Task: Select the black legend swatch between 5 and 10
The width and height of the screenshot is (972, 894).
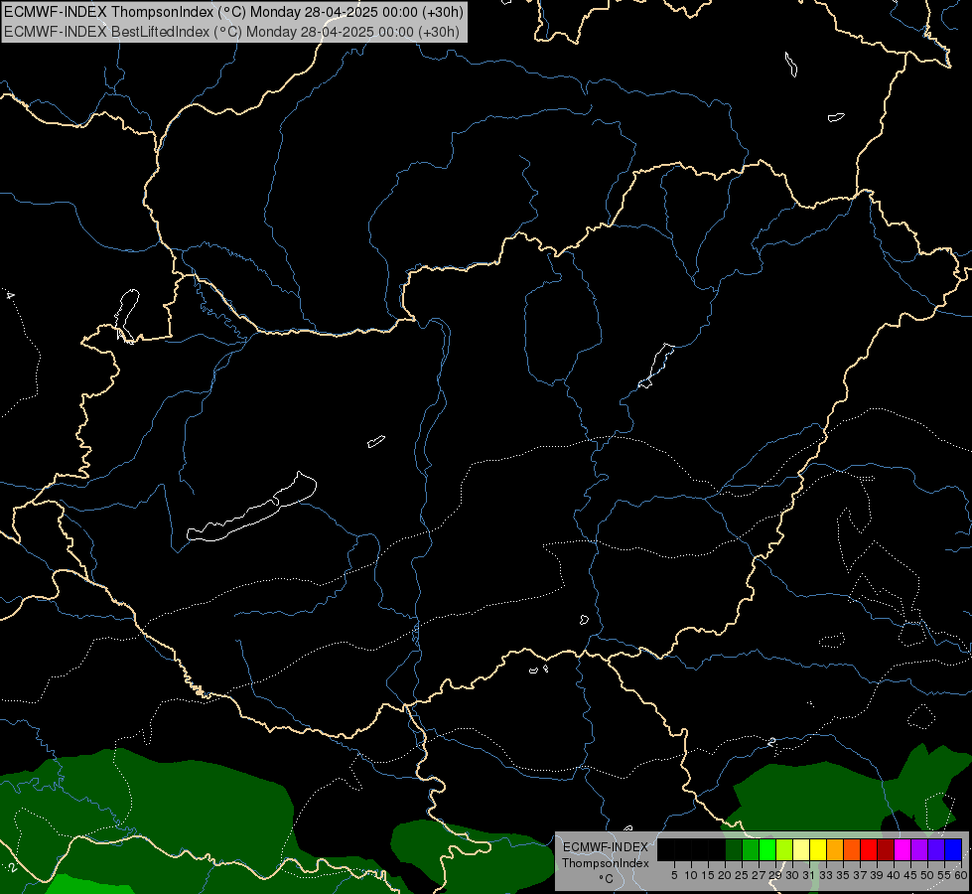Action: pos(682,849)
